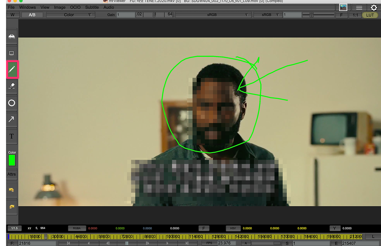
Task: Click the FPS button
Action: tap(209, 243)
